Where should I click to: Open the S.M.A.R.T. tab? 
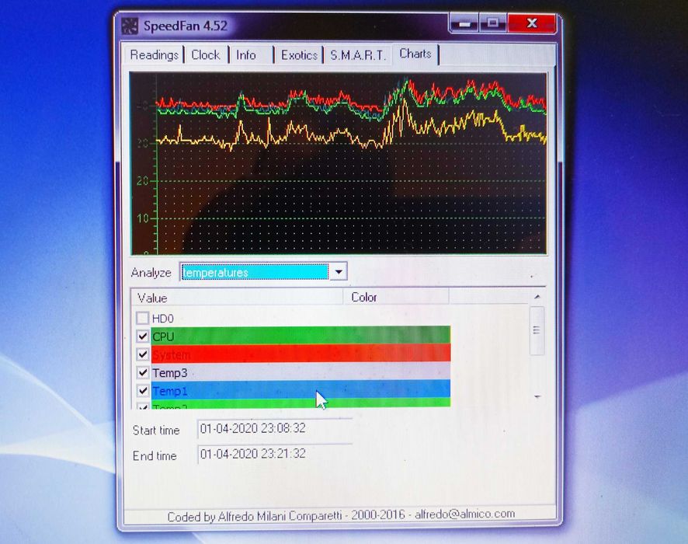358,55
